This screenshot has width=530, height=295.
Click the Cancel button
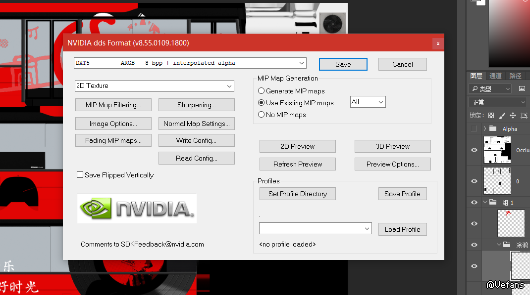pos(403,64)
